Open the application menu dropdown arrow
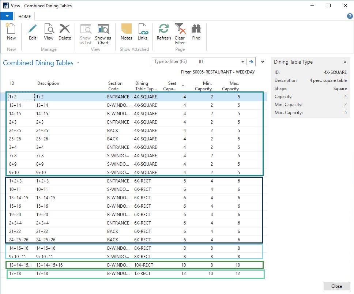Viewport: 354px width, 294px height. [x=7, y=16]
